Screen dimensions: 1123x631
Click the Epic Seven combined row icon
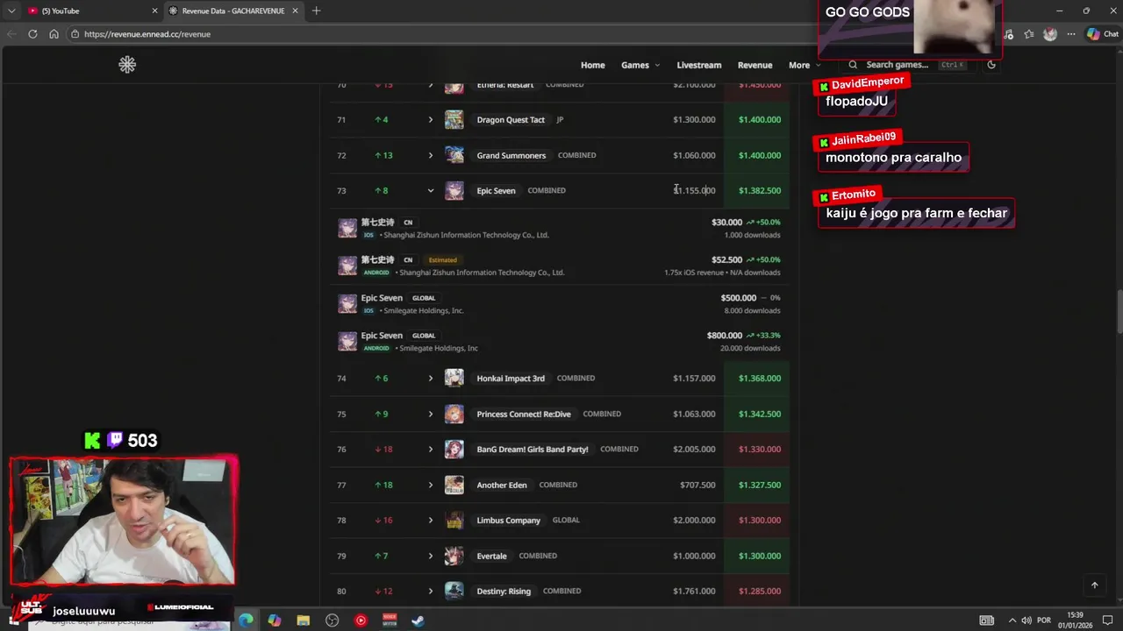tap(454, 190)
